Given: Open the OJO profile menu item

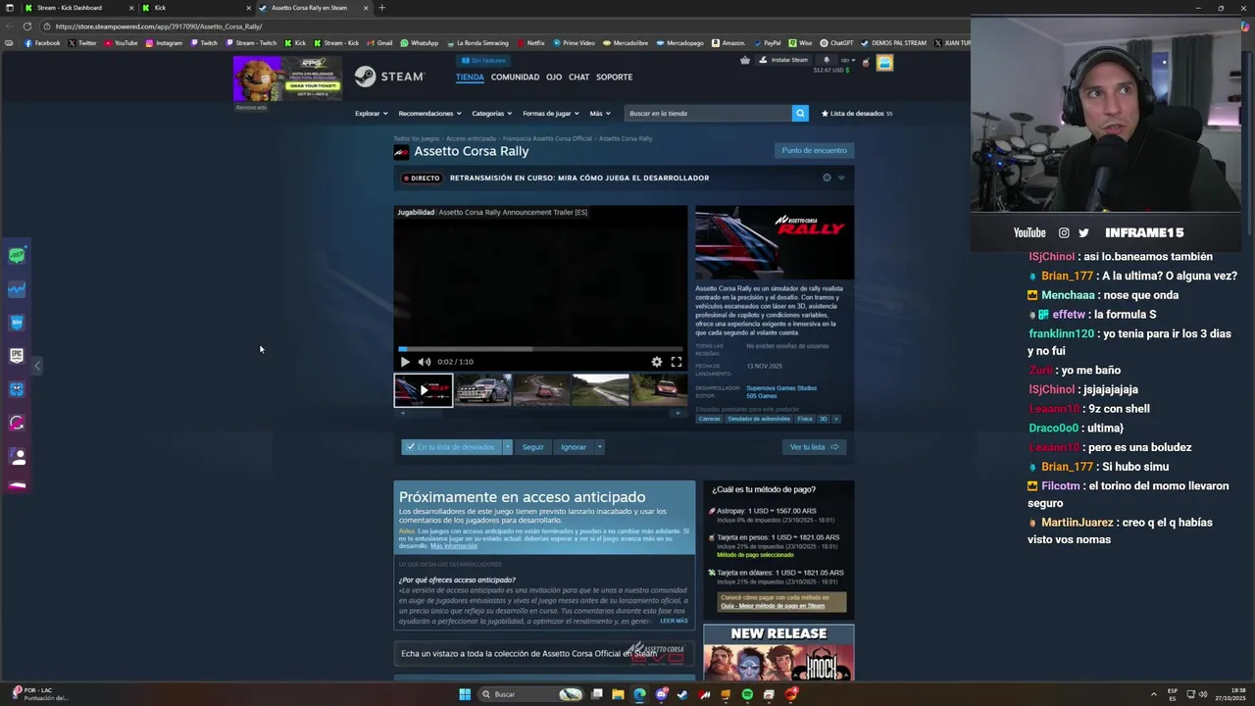Looking at the screenshot, I should 554,76.
